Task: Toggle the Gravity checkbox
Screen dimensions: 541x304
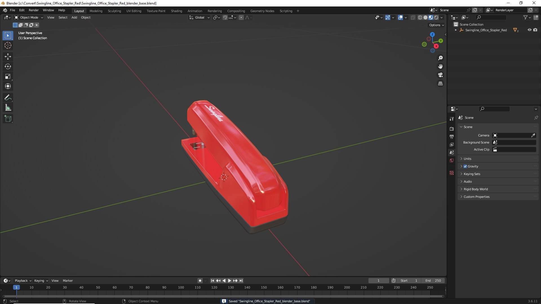Action: [465, 166]
